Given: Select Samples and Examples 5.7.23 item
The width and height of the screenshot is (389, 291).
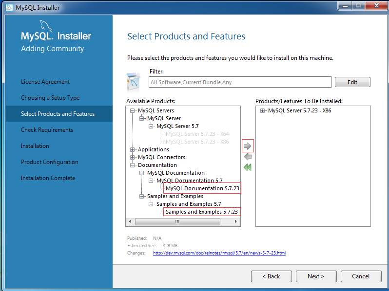Looking at the screenshot, I should pos(202,212).
